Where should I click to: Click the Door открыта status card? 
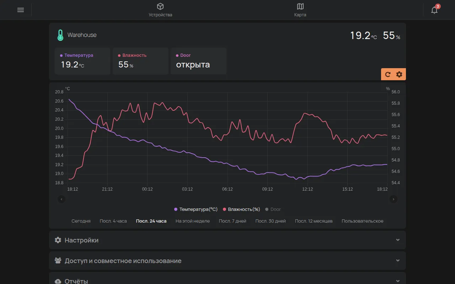pos(198,61)
